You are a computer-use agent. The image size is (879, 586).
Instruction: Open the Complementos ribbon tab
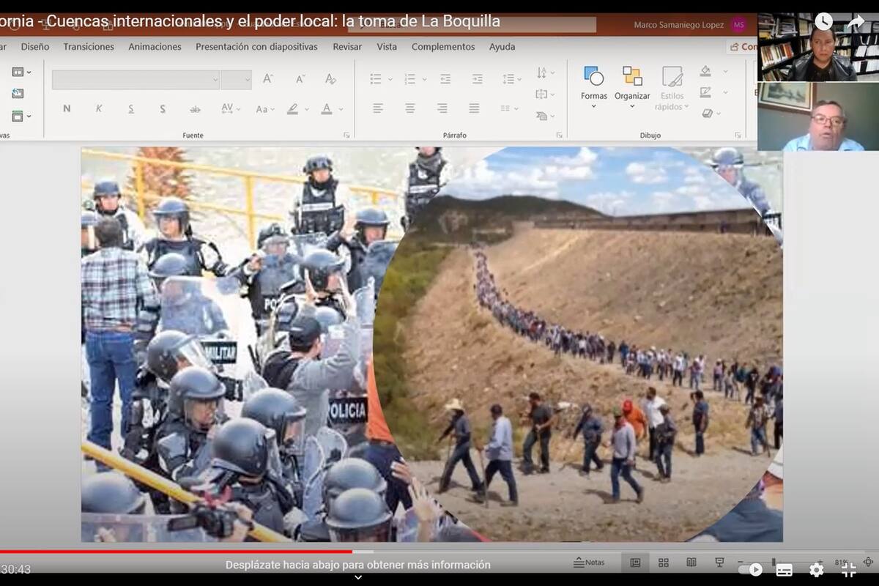click(443, 46)
